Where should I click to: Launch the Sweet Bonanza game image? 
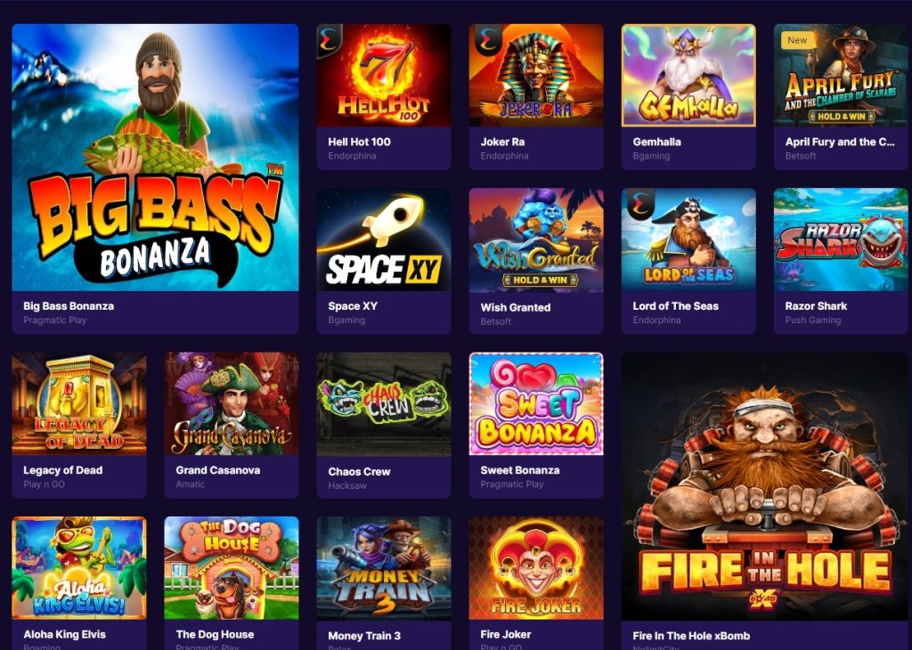coord(536,403)
